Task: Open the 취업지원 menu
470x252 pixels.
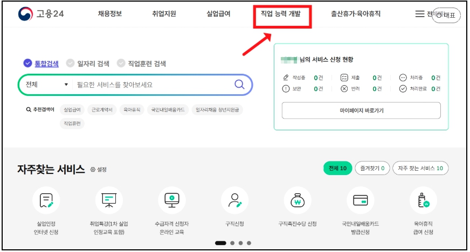Action: (x=164, y=14)
